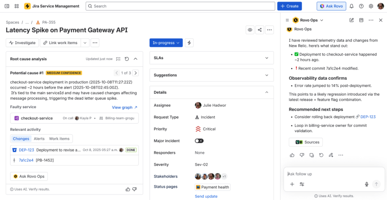Click the automation lightning bolt icon
This screenshot has height=200, width=387.
189,43
